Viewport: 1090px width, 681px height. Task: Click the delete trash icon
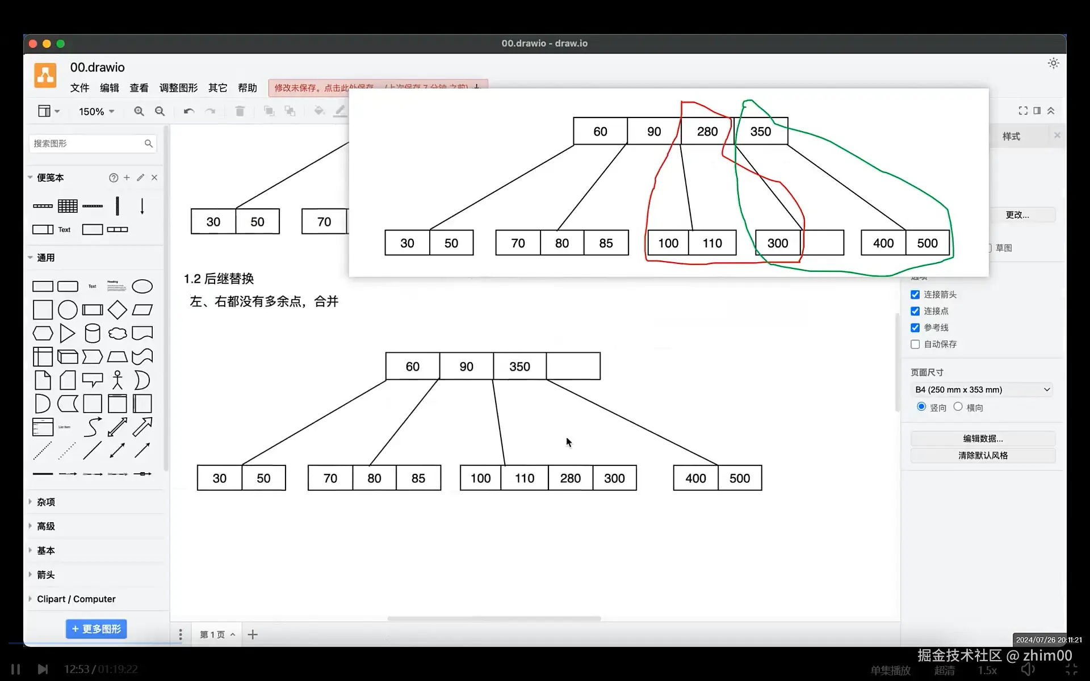[240, 111]
